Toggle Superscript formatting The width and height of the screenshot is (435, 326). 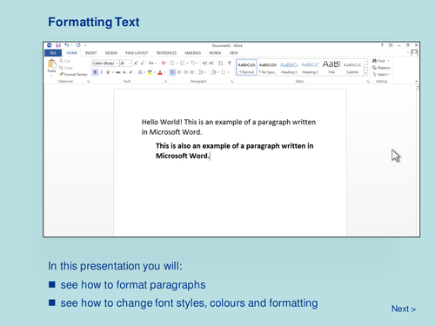pos(131,72)
